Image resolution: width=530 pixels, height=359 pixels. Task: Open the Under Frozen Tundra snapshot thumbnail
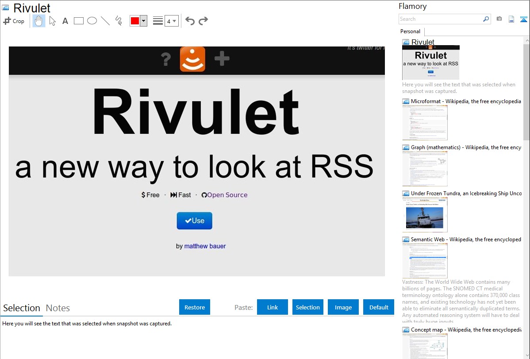point(425,215)
